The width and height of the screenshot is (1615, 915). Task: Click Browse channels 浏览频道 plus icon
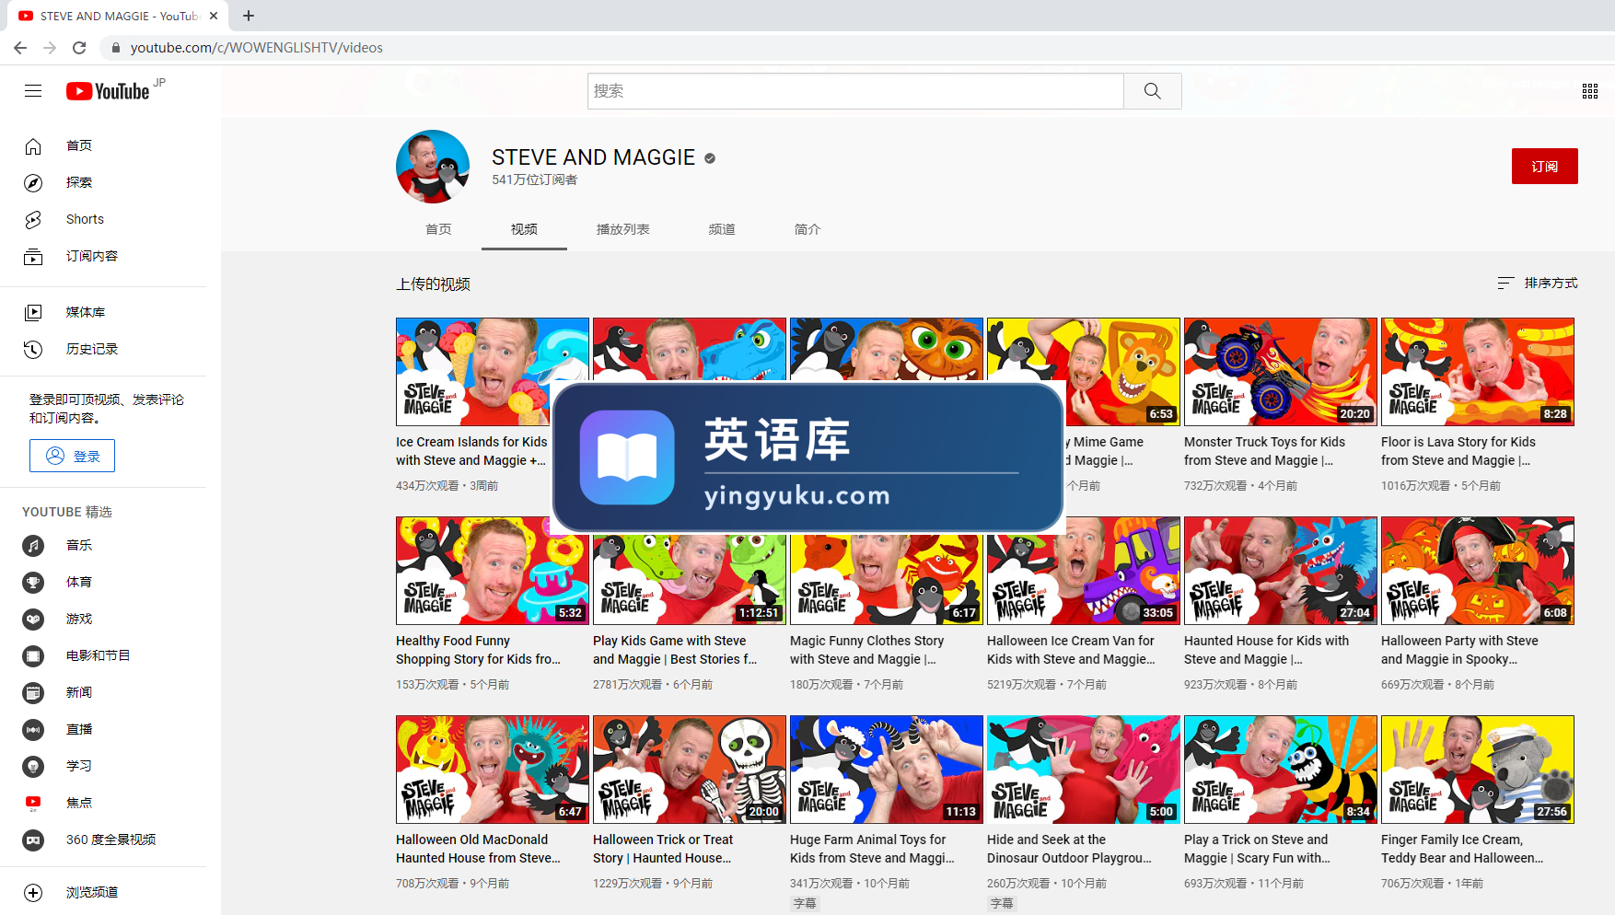(33, 892)
